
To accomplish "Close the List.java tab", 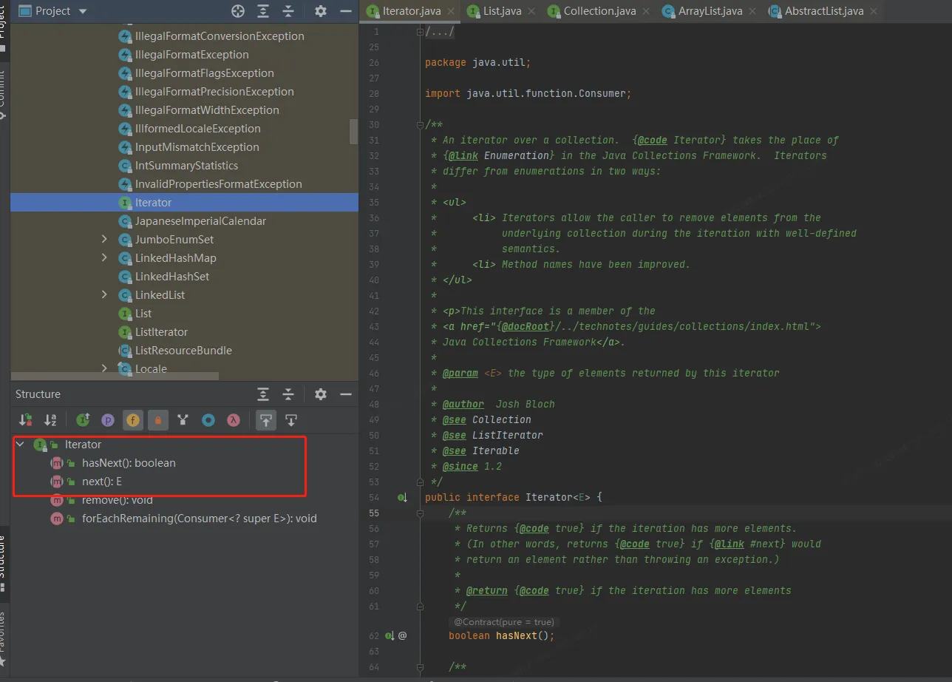I will tap(530, 12).
